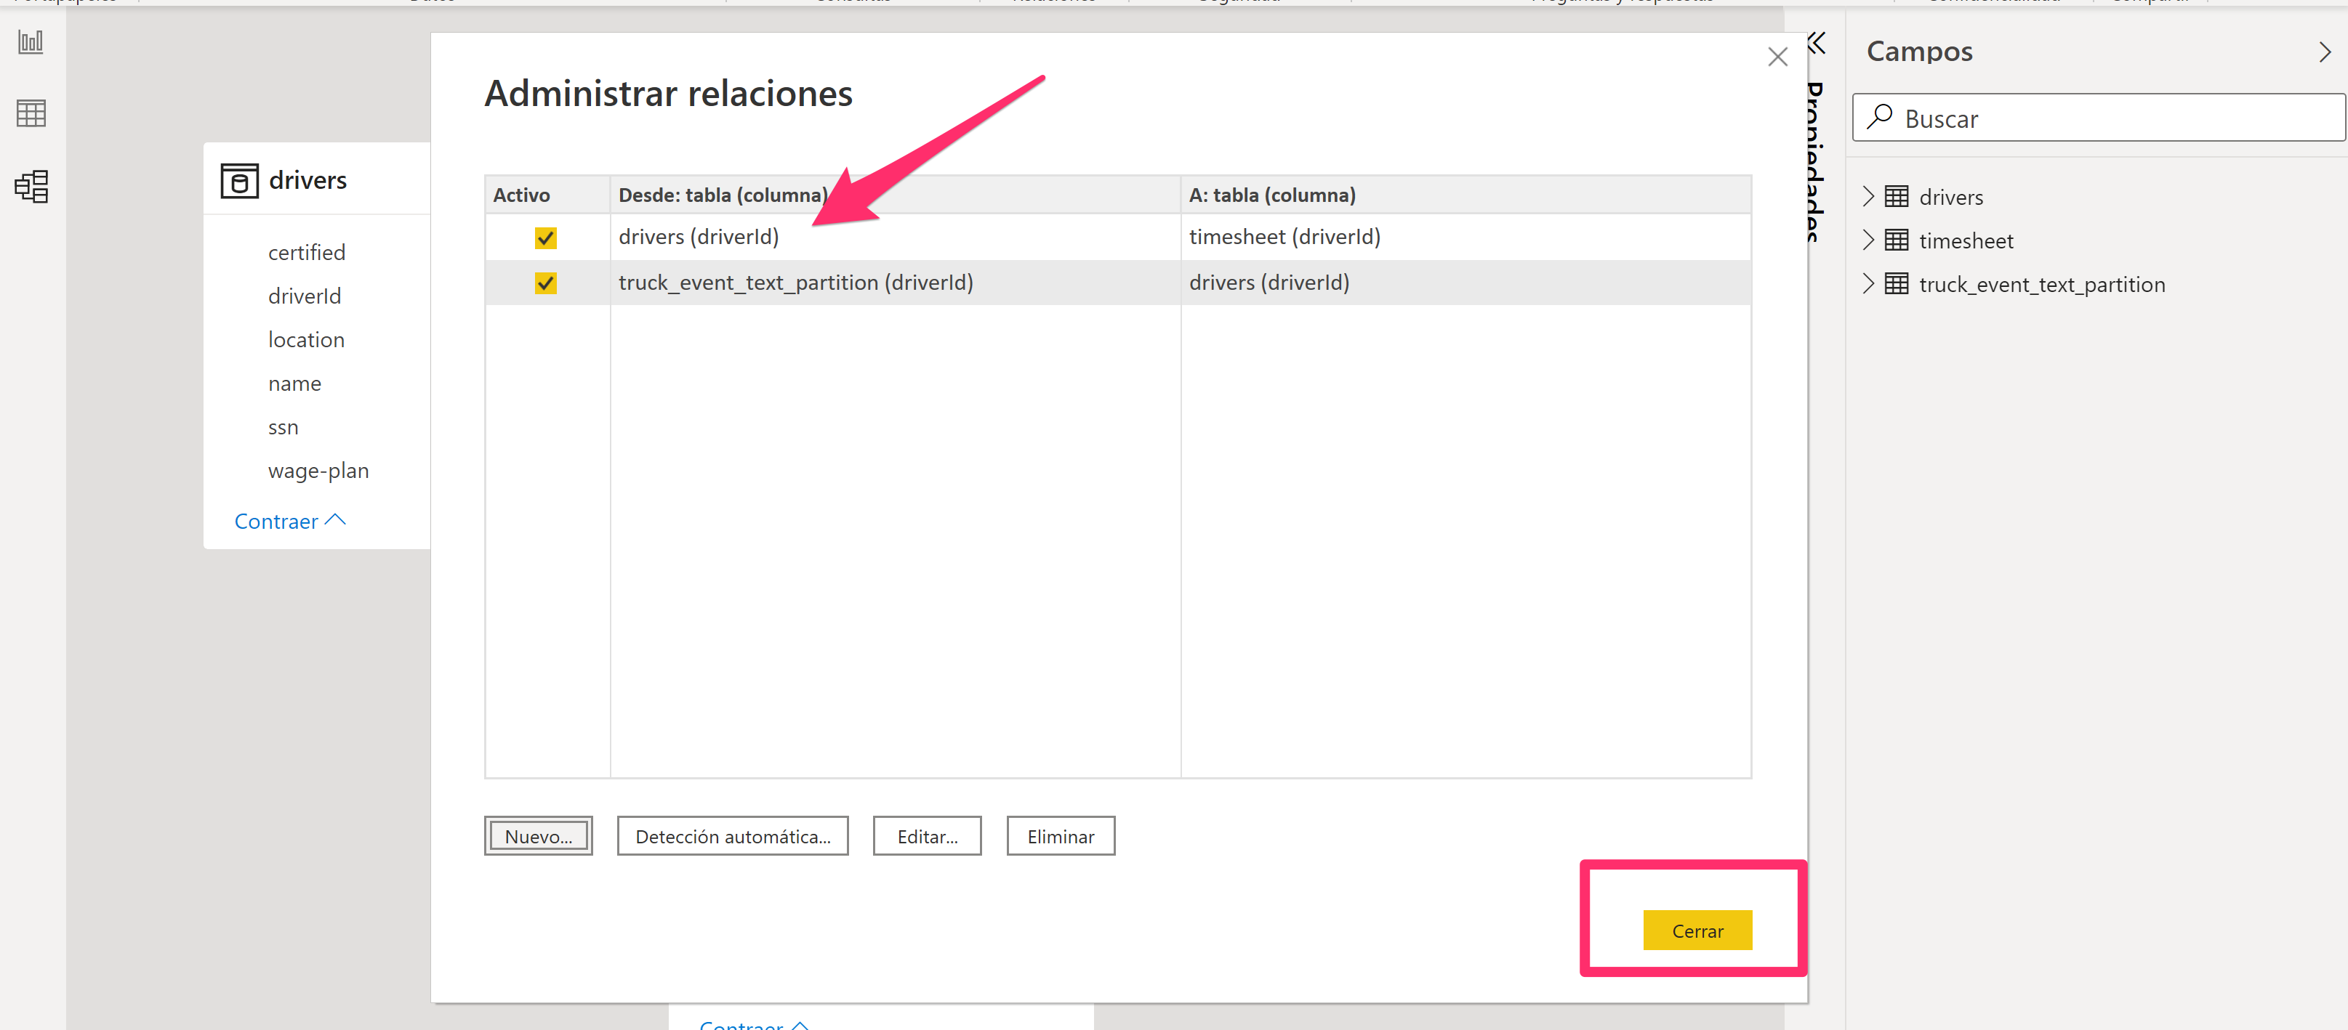Click the yellow Cerrar button
This screenshot has height=1030, width=2348.
[x=1697, y=930]
